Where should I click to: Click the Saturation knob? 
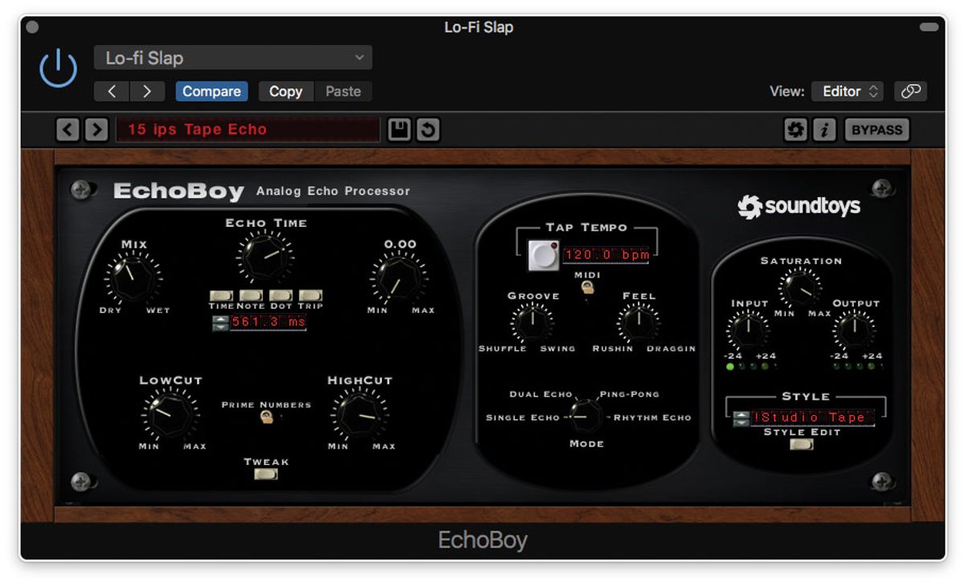(801, 289)
